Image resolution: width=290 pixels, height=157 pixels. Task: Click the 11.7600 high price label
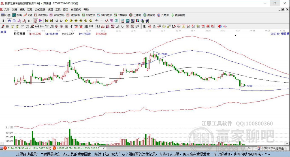(x=162, y=54)
